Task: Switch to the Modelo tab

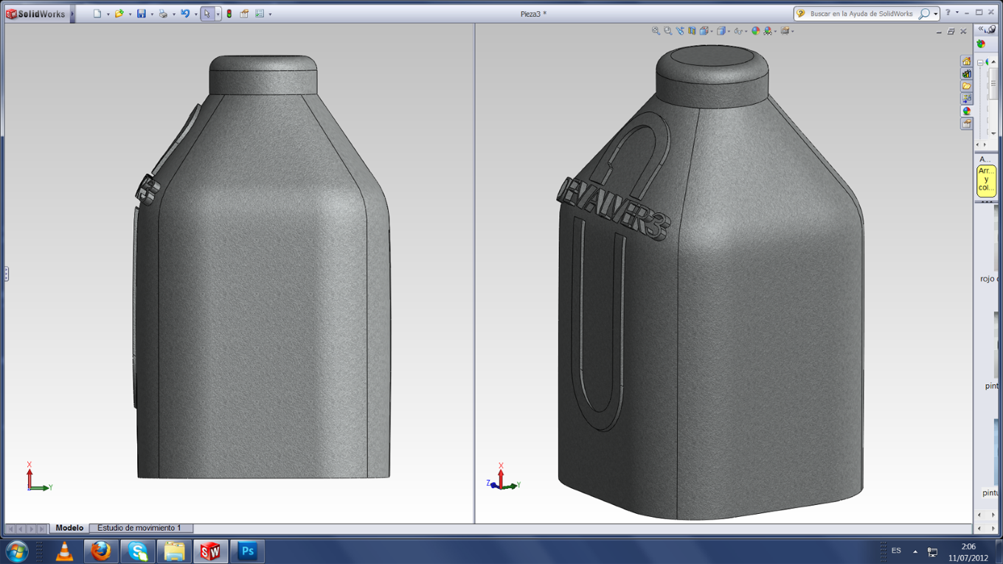Action: pos(69,528)
